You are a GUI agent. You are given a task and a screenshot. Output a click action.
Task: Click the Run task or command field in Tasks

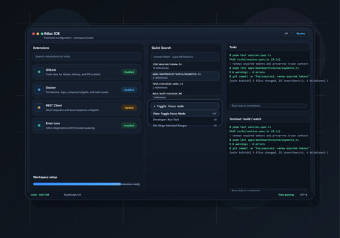[x=268, y=106]
